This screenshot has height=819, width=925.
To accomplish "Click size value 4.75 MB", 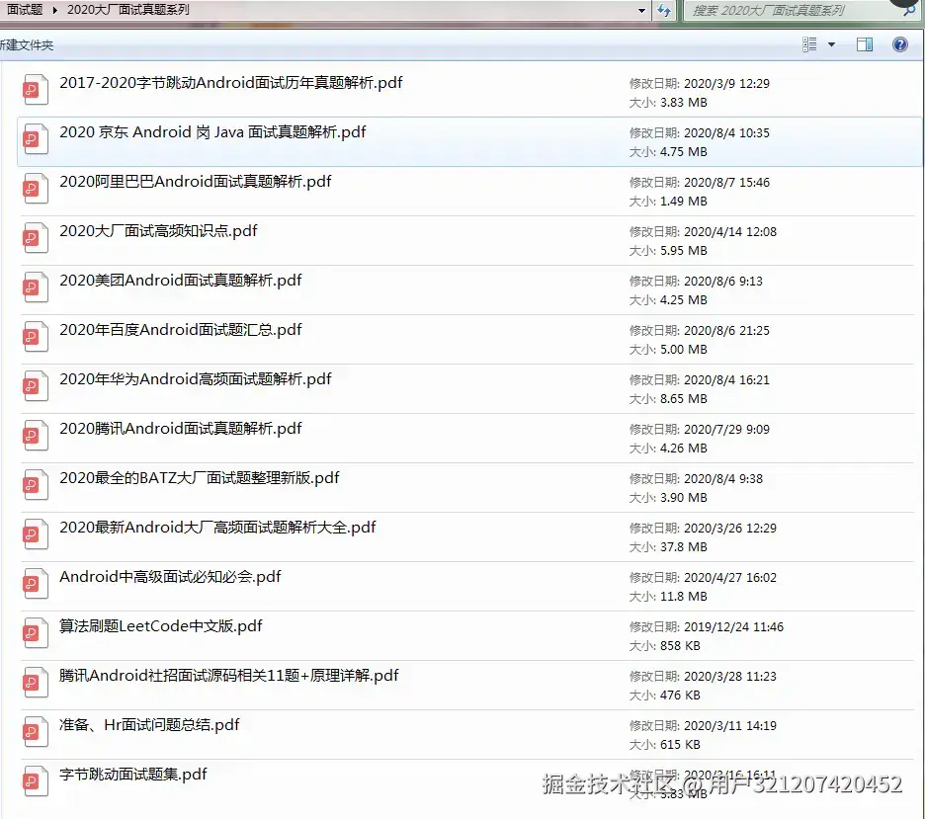I will [684, 153].
